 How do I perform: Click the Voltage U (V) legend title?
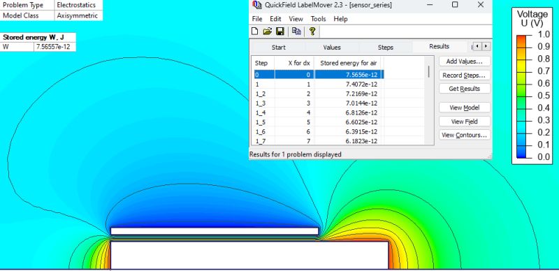coord(532,19)
